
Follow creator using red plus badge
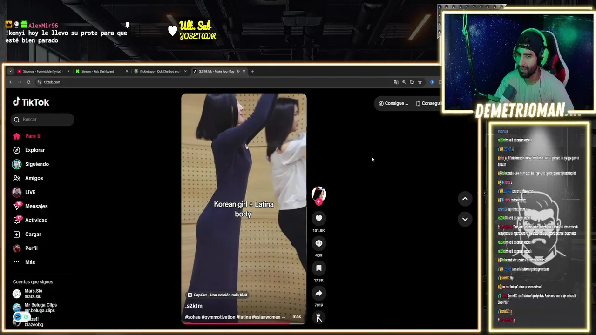[318, 202]
